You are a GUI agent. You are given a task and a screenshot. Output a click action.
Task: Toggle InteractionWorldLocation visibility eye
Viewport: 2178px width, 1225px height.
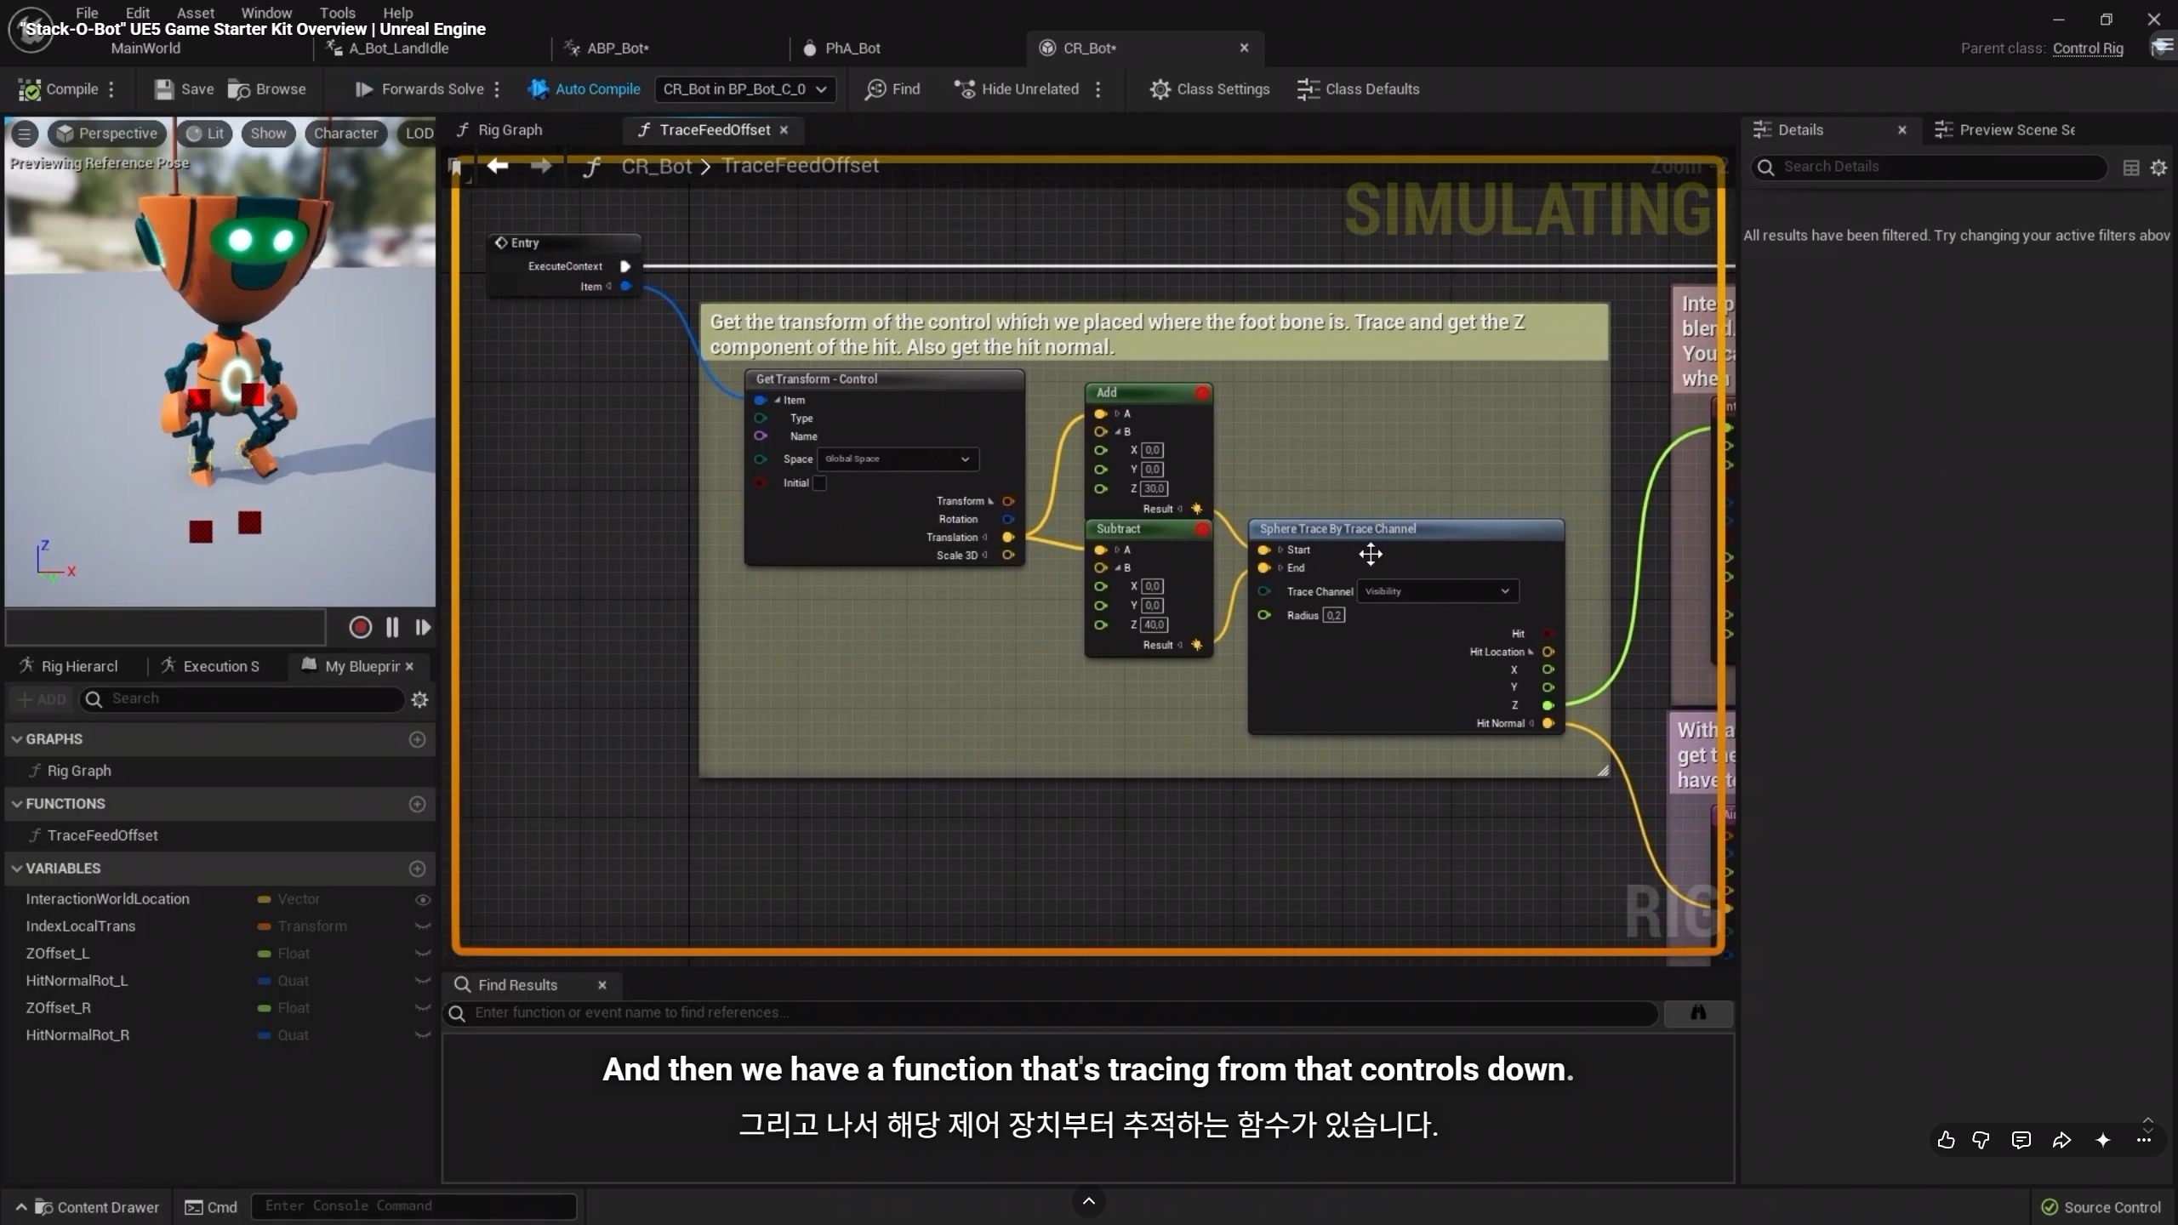click(422, 899)
